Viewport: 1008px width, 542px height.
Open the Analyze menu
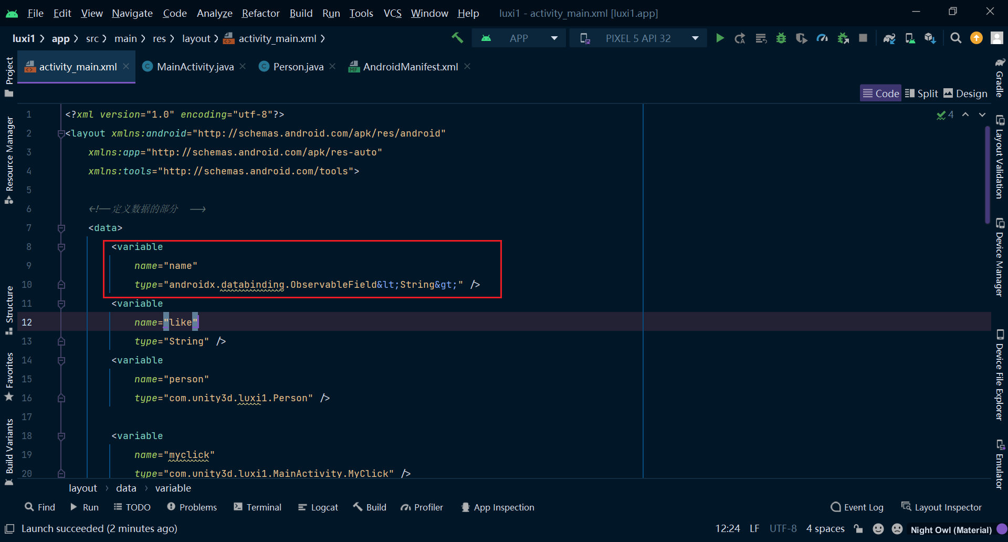[214, 13]
